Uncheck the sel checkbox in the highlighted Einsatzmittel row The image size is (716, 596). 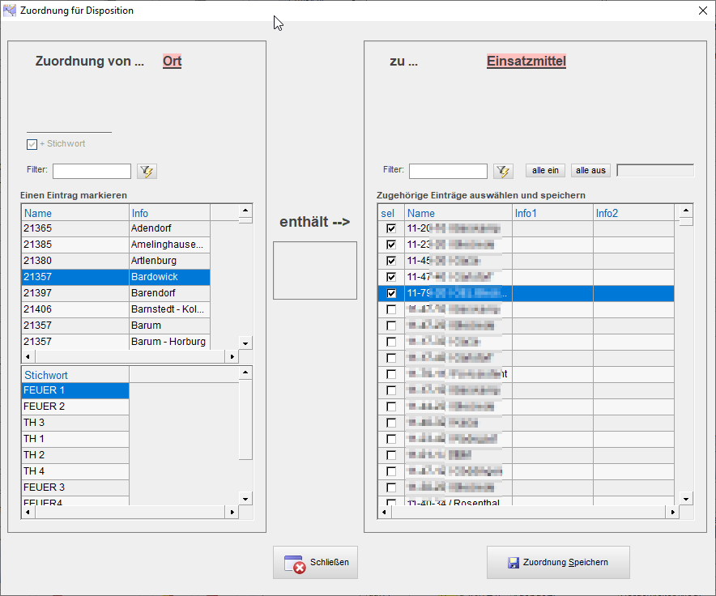pyautogui.click(x=391, y=293)
